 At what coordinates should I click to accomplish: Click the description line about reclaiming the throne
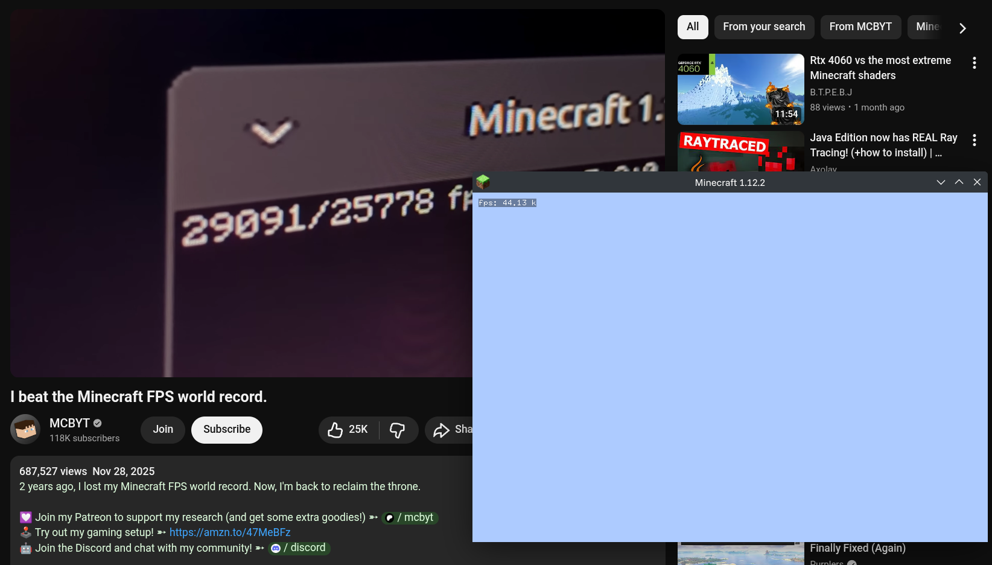(x=220, y=487)
